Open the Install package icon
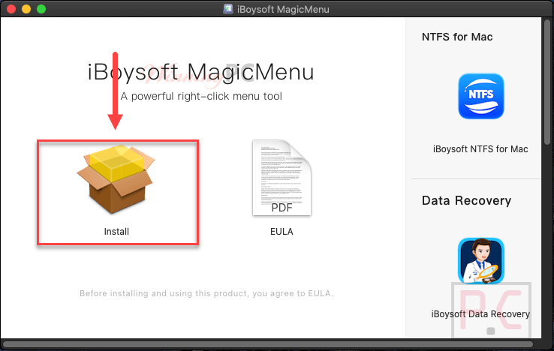The image size is (554, 351). (116, 179)
